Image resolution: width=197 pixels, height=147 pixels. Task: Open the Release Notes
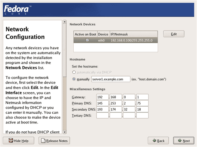54,141
